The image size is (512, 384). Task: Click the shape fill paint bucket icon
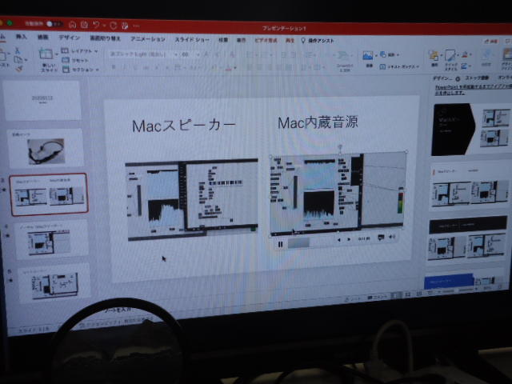pyautogui.click(x=466, y=54)
